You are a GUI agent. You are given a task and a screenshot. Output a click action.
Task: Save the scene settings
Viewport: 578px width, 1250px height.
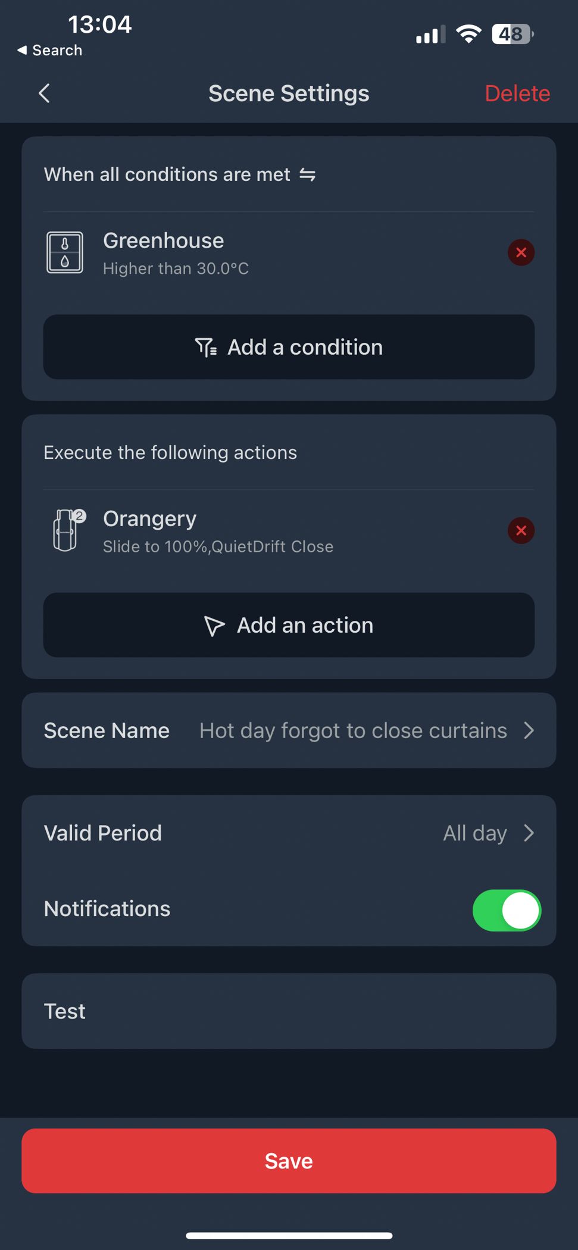(289, 1160)
